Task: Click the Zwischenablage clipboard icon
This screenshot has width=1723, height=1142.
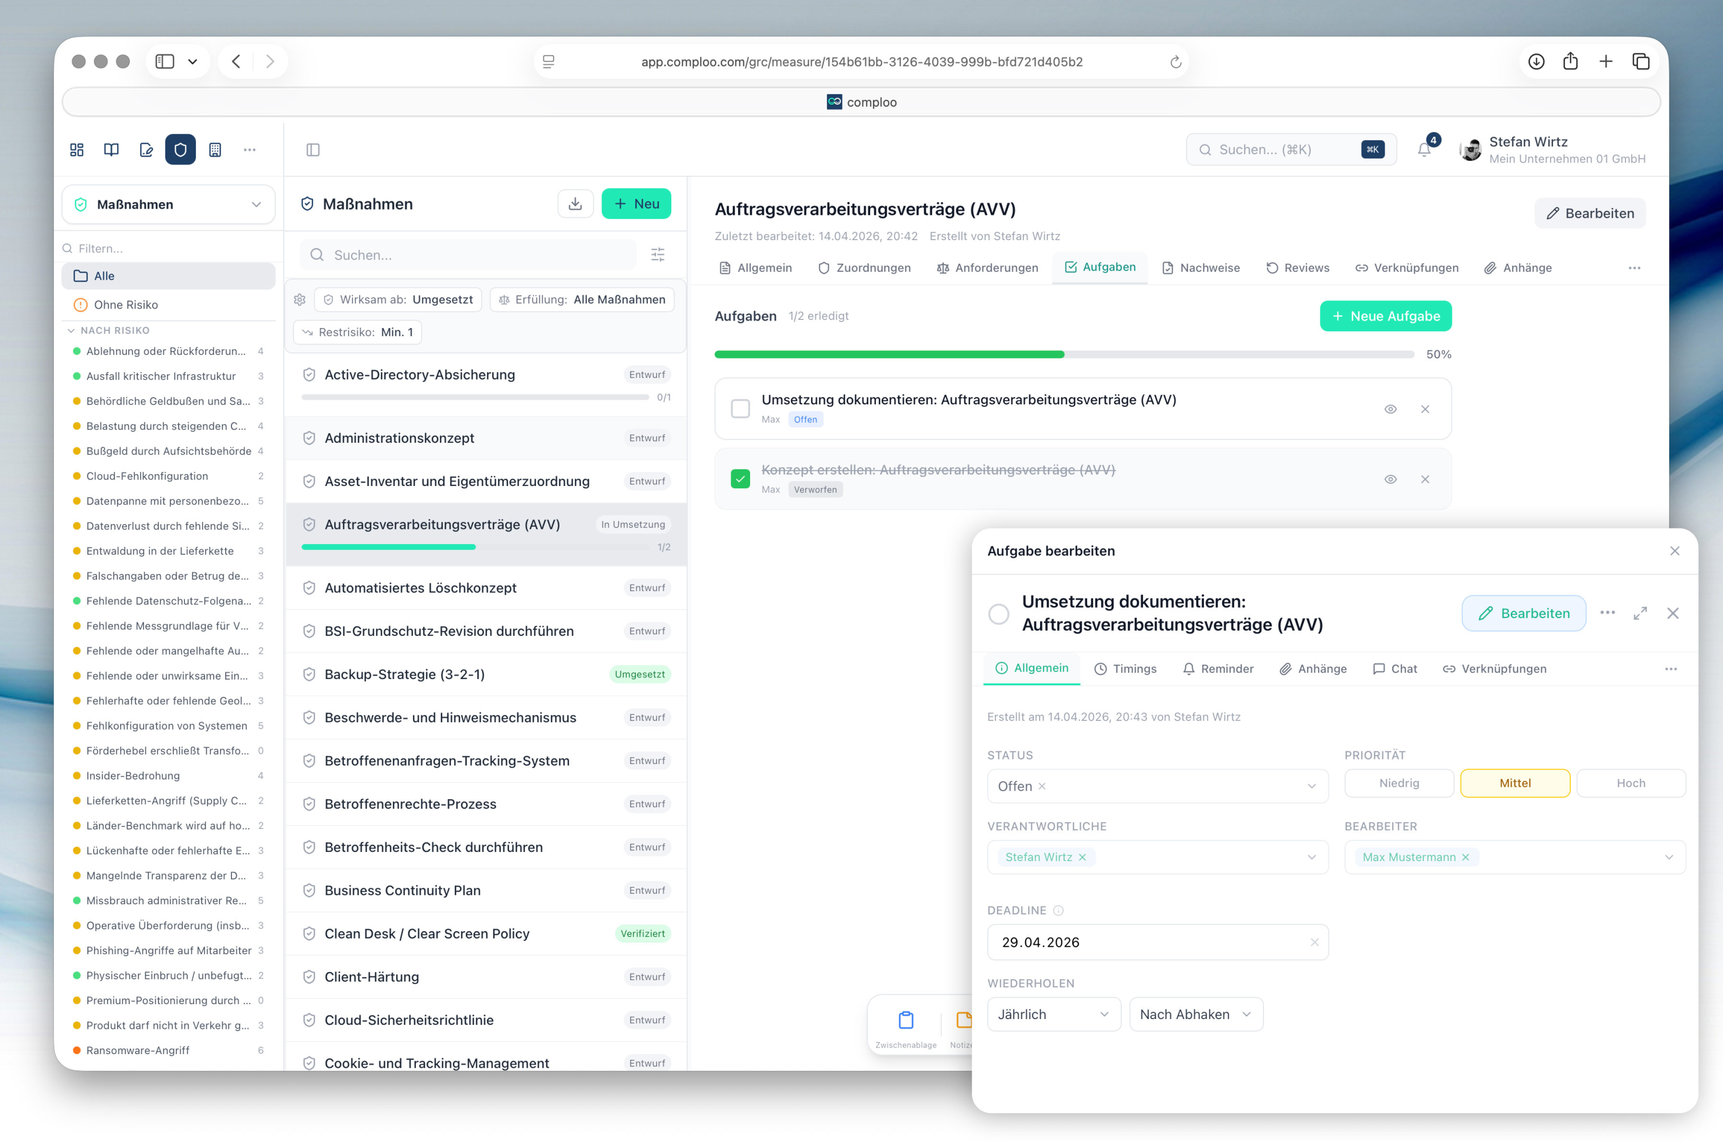Action: coord(906,1020)
